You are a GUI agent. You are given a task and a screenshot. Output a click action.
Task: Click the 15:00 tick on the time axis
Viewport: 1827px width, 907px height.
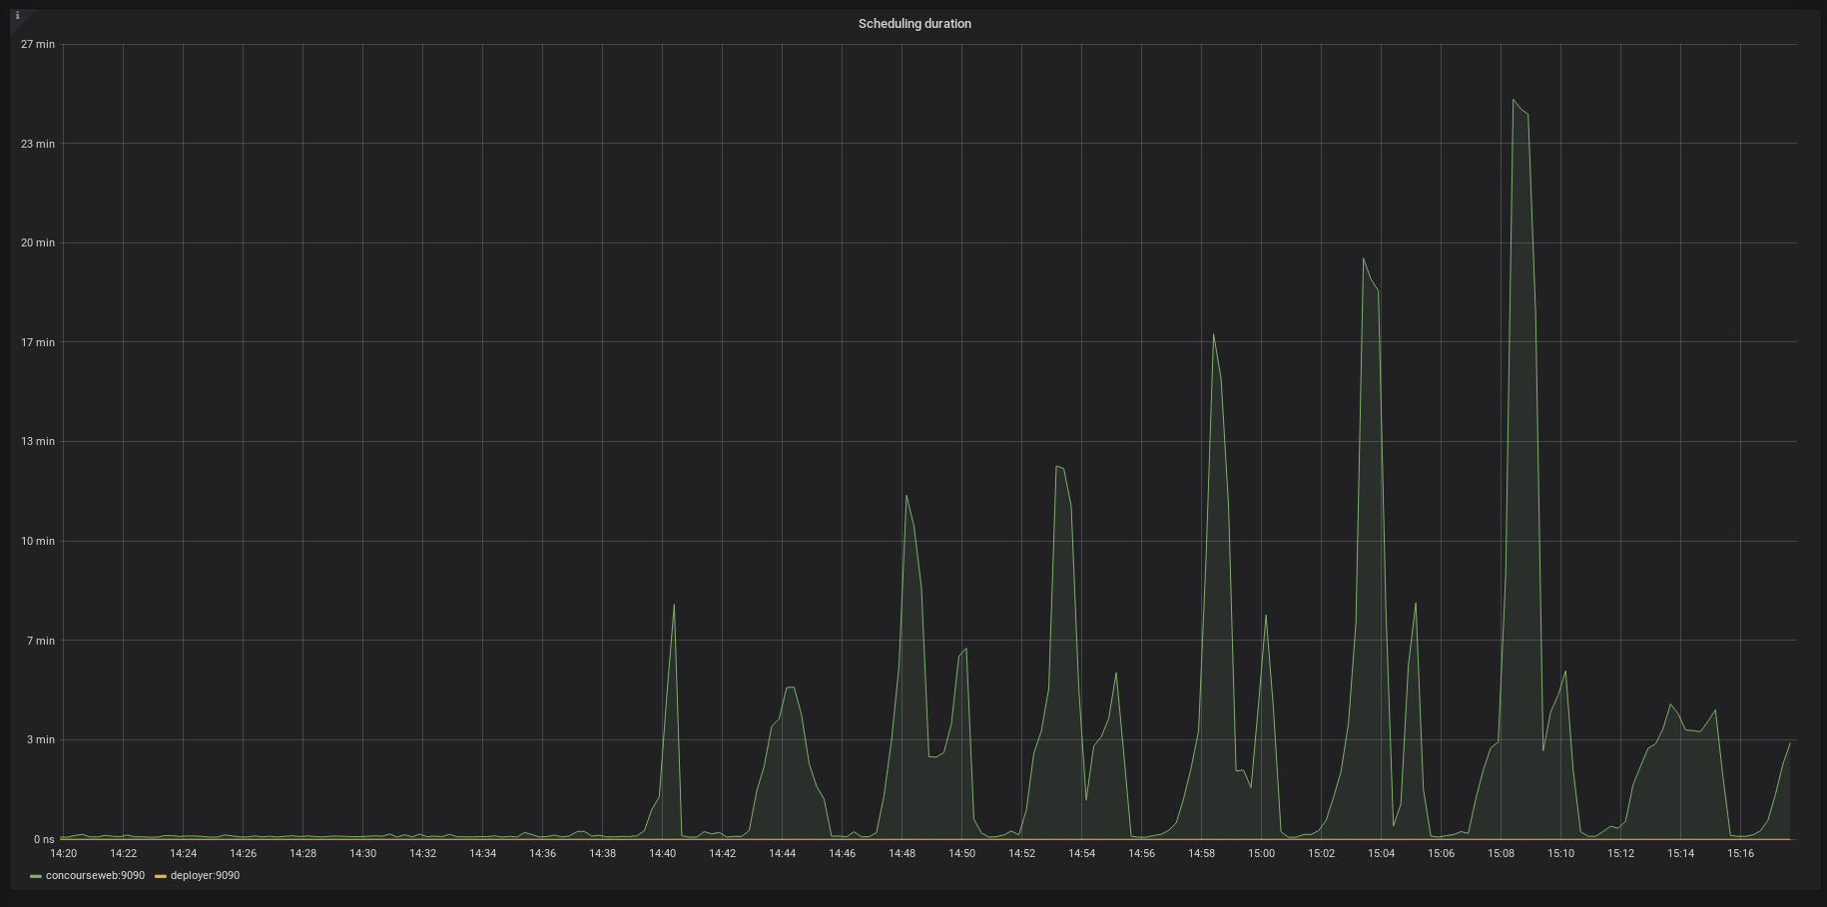(x=1262, y=853)
